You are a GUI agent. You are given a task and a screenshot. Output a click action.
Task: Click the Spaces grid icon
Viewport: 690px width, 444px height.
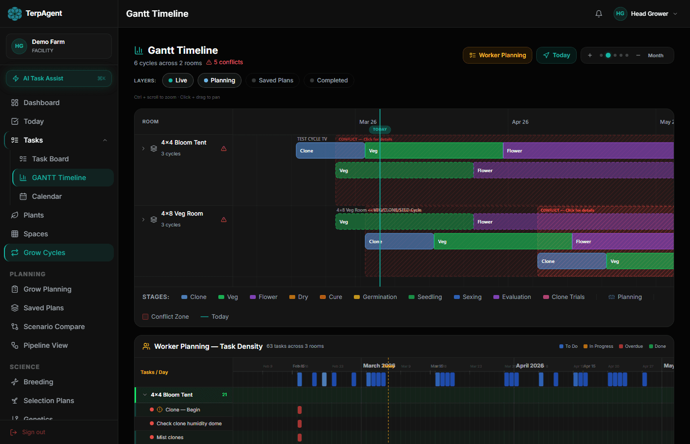tap(15, 234)
